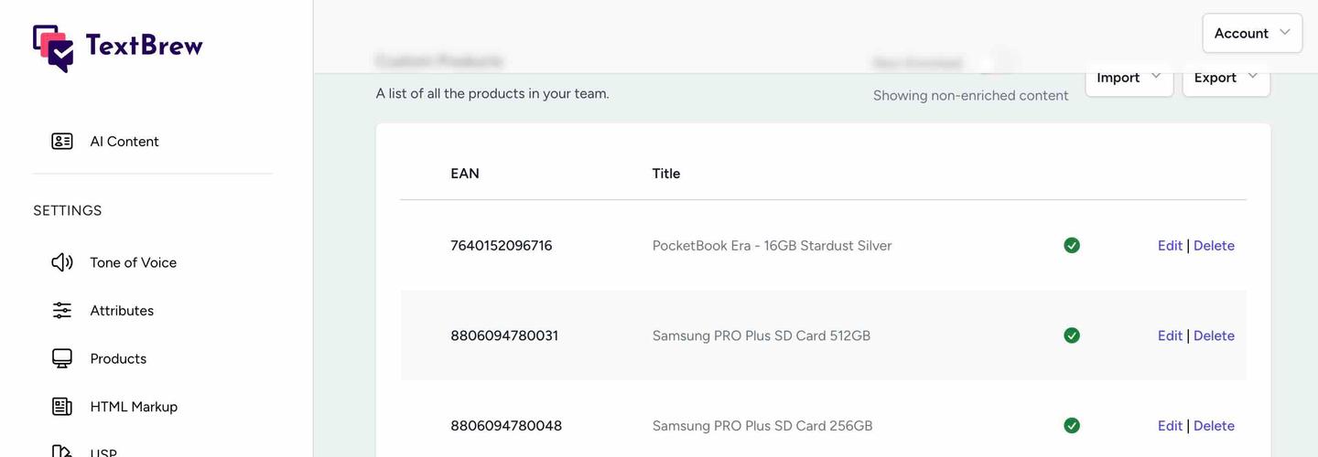Edit Samsung PRO Plus SD Card 512GB
Screen dimensions: 1318x457
(1170, 335)
